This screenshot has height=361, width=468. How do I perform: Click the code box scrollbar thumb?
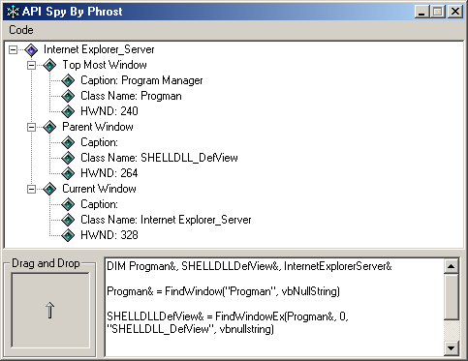click(451, 296)
